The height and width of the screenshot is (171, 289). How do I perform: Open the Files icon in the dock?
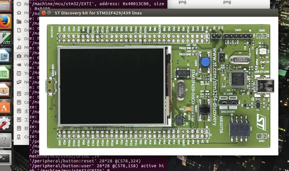tap(5, 5)
